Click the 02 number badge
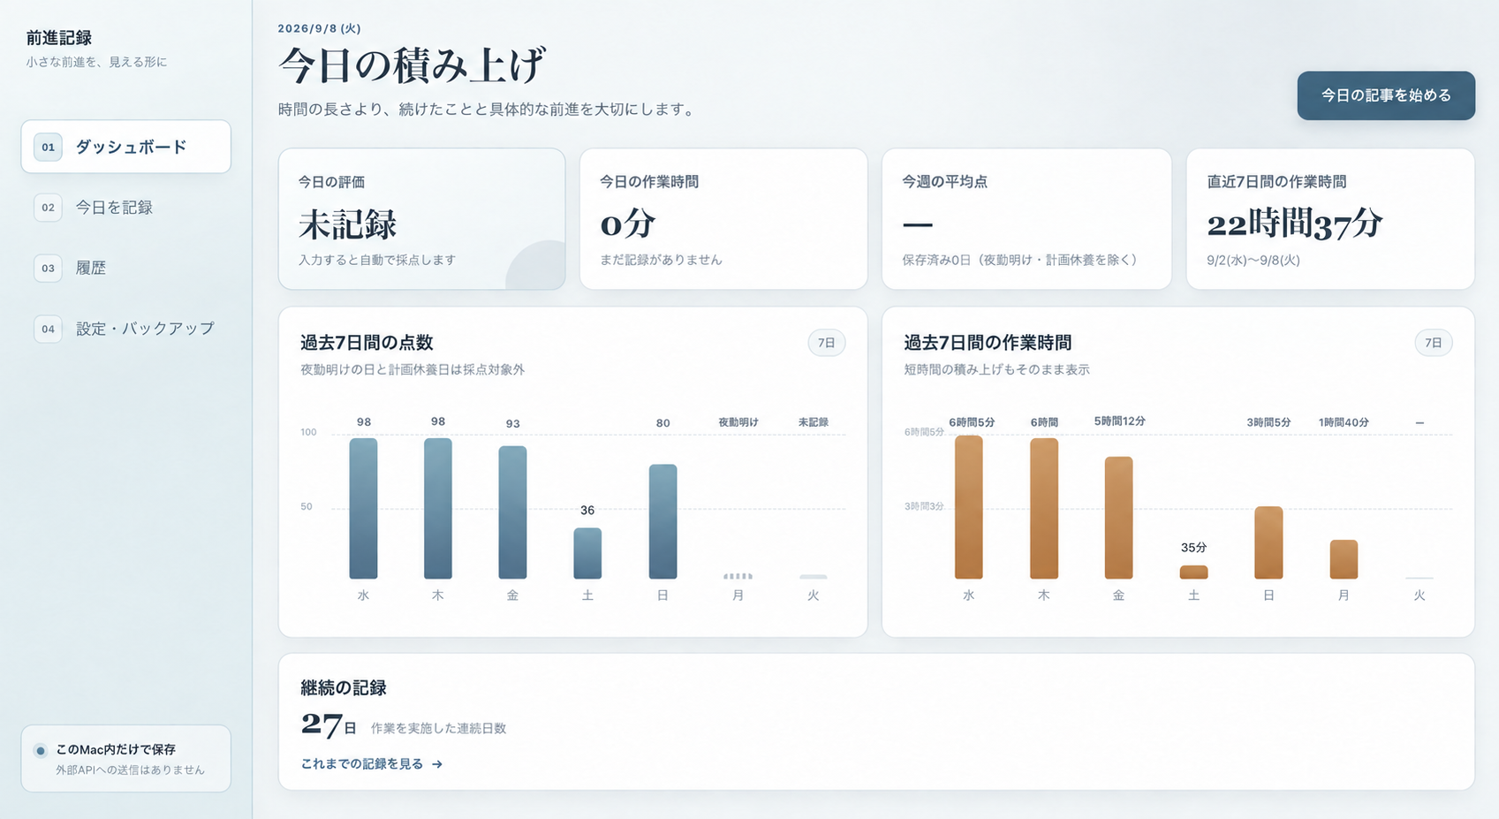This screenshot has height=819, width=1499. point(48,208)
